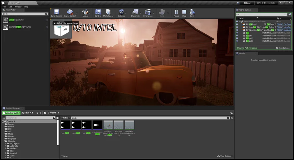Open the Help menu

[x=26, y=7]
